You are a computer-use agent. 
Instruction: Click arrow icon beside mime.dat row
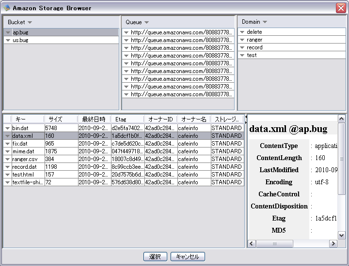[x=7, y=151]
